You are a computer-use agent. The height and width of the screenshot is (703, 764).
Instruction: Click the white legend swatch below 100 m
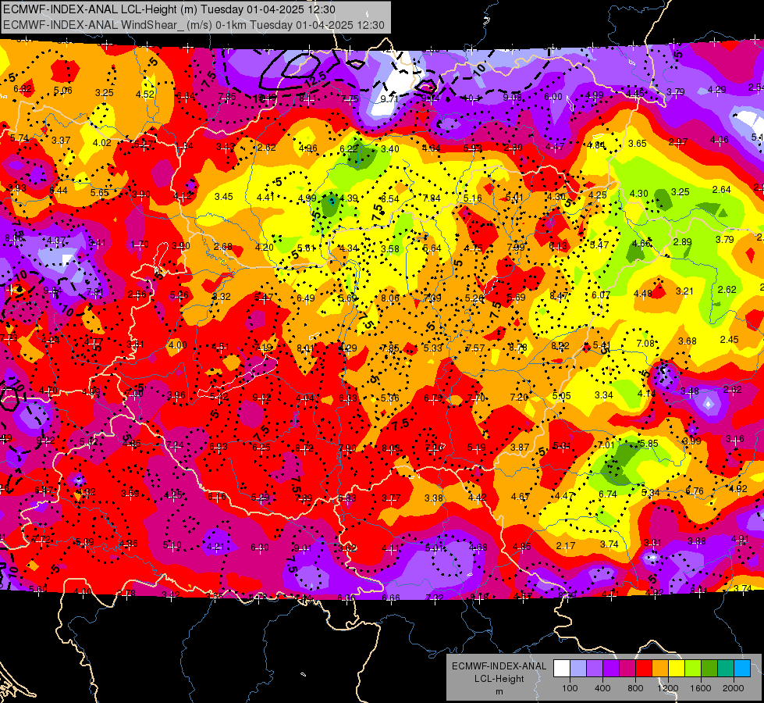(562, 669)
